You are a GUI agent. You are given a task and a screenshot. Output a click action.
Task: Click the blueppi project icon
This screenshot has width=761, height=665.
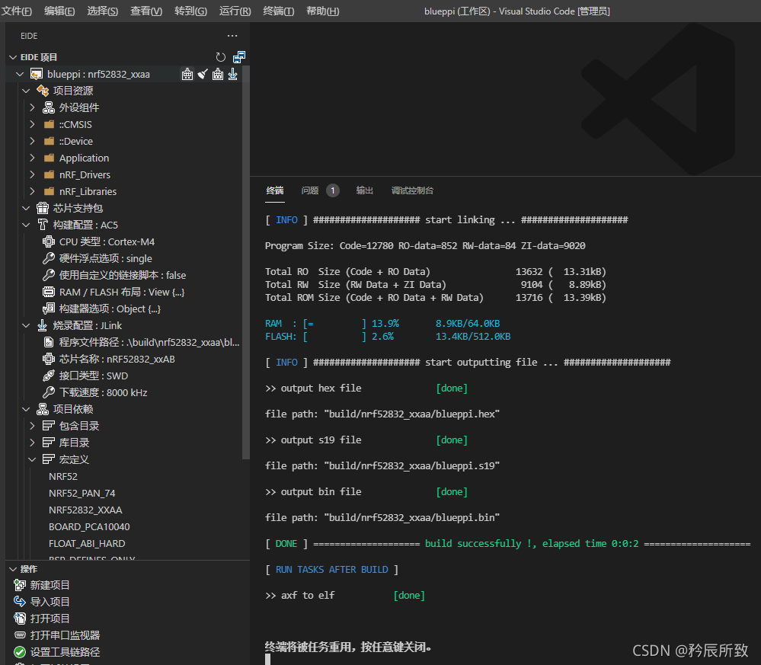tap(37, 74)
